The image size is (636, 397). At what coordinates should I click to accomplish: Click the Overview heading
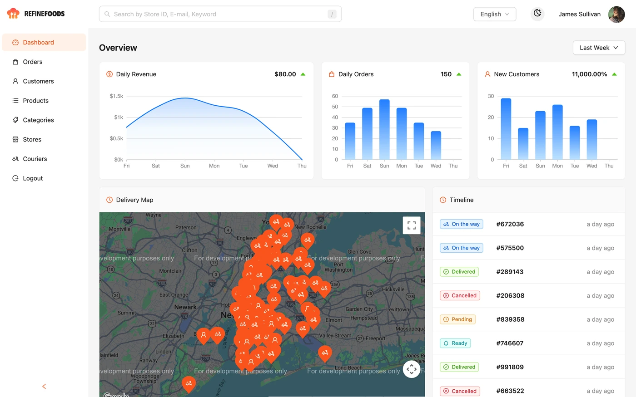pyautogui.click(x=118, y=48)
